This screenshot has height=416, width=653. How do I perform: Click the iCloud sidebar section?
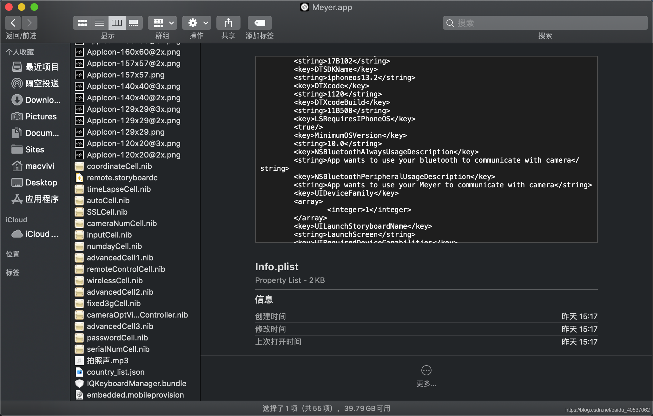pyautogui.click(x=16, y=219)
